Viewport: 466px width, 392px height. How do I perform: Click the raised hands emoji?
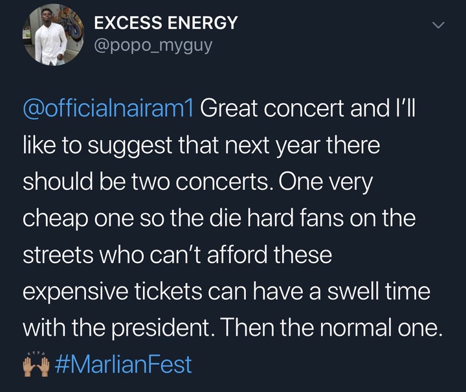[36, 364]
